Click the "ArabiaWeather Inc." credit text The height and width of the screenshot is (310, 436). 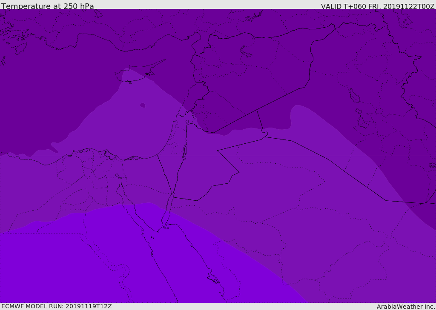pyautogui.click(x=405, y=307)
